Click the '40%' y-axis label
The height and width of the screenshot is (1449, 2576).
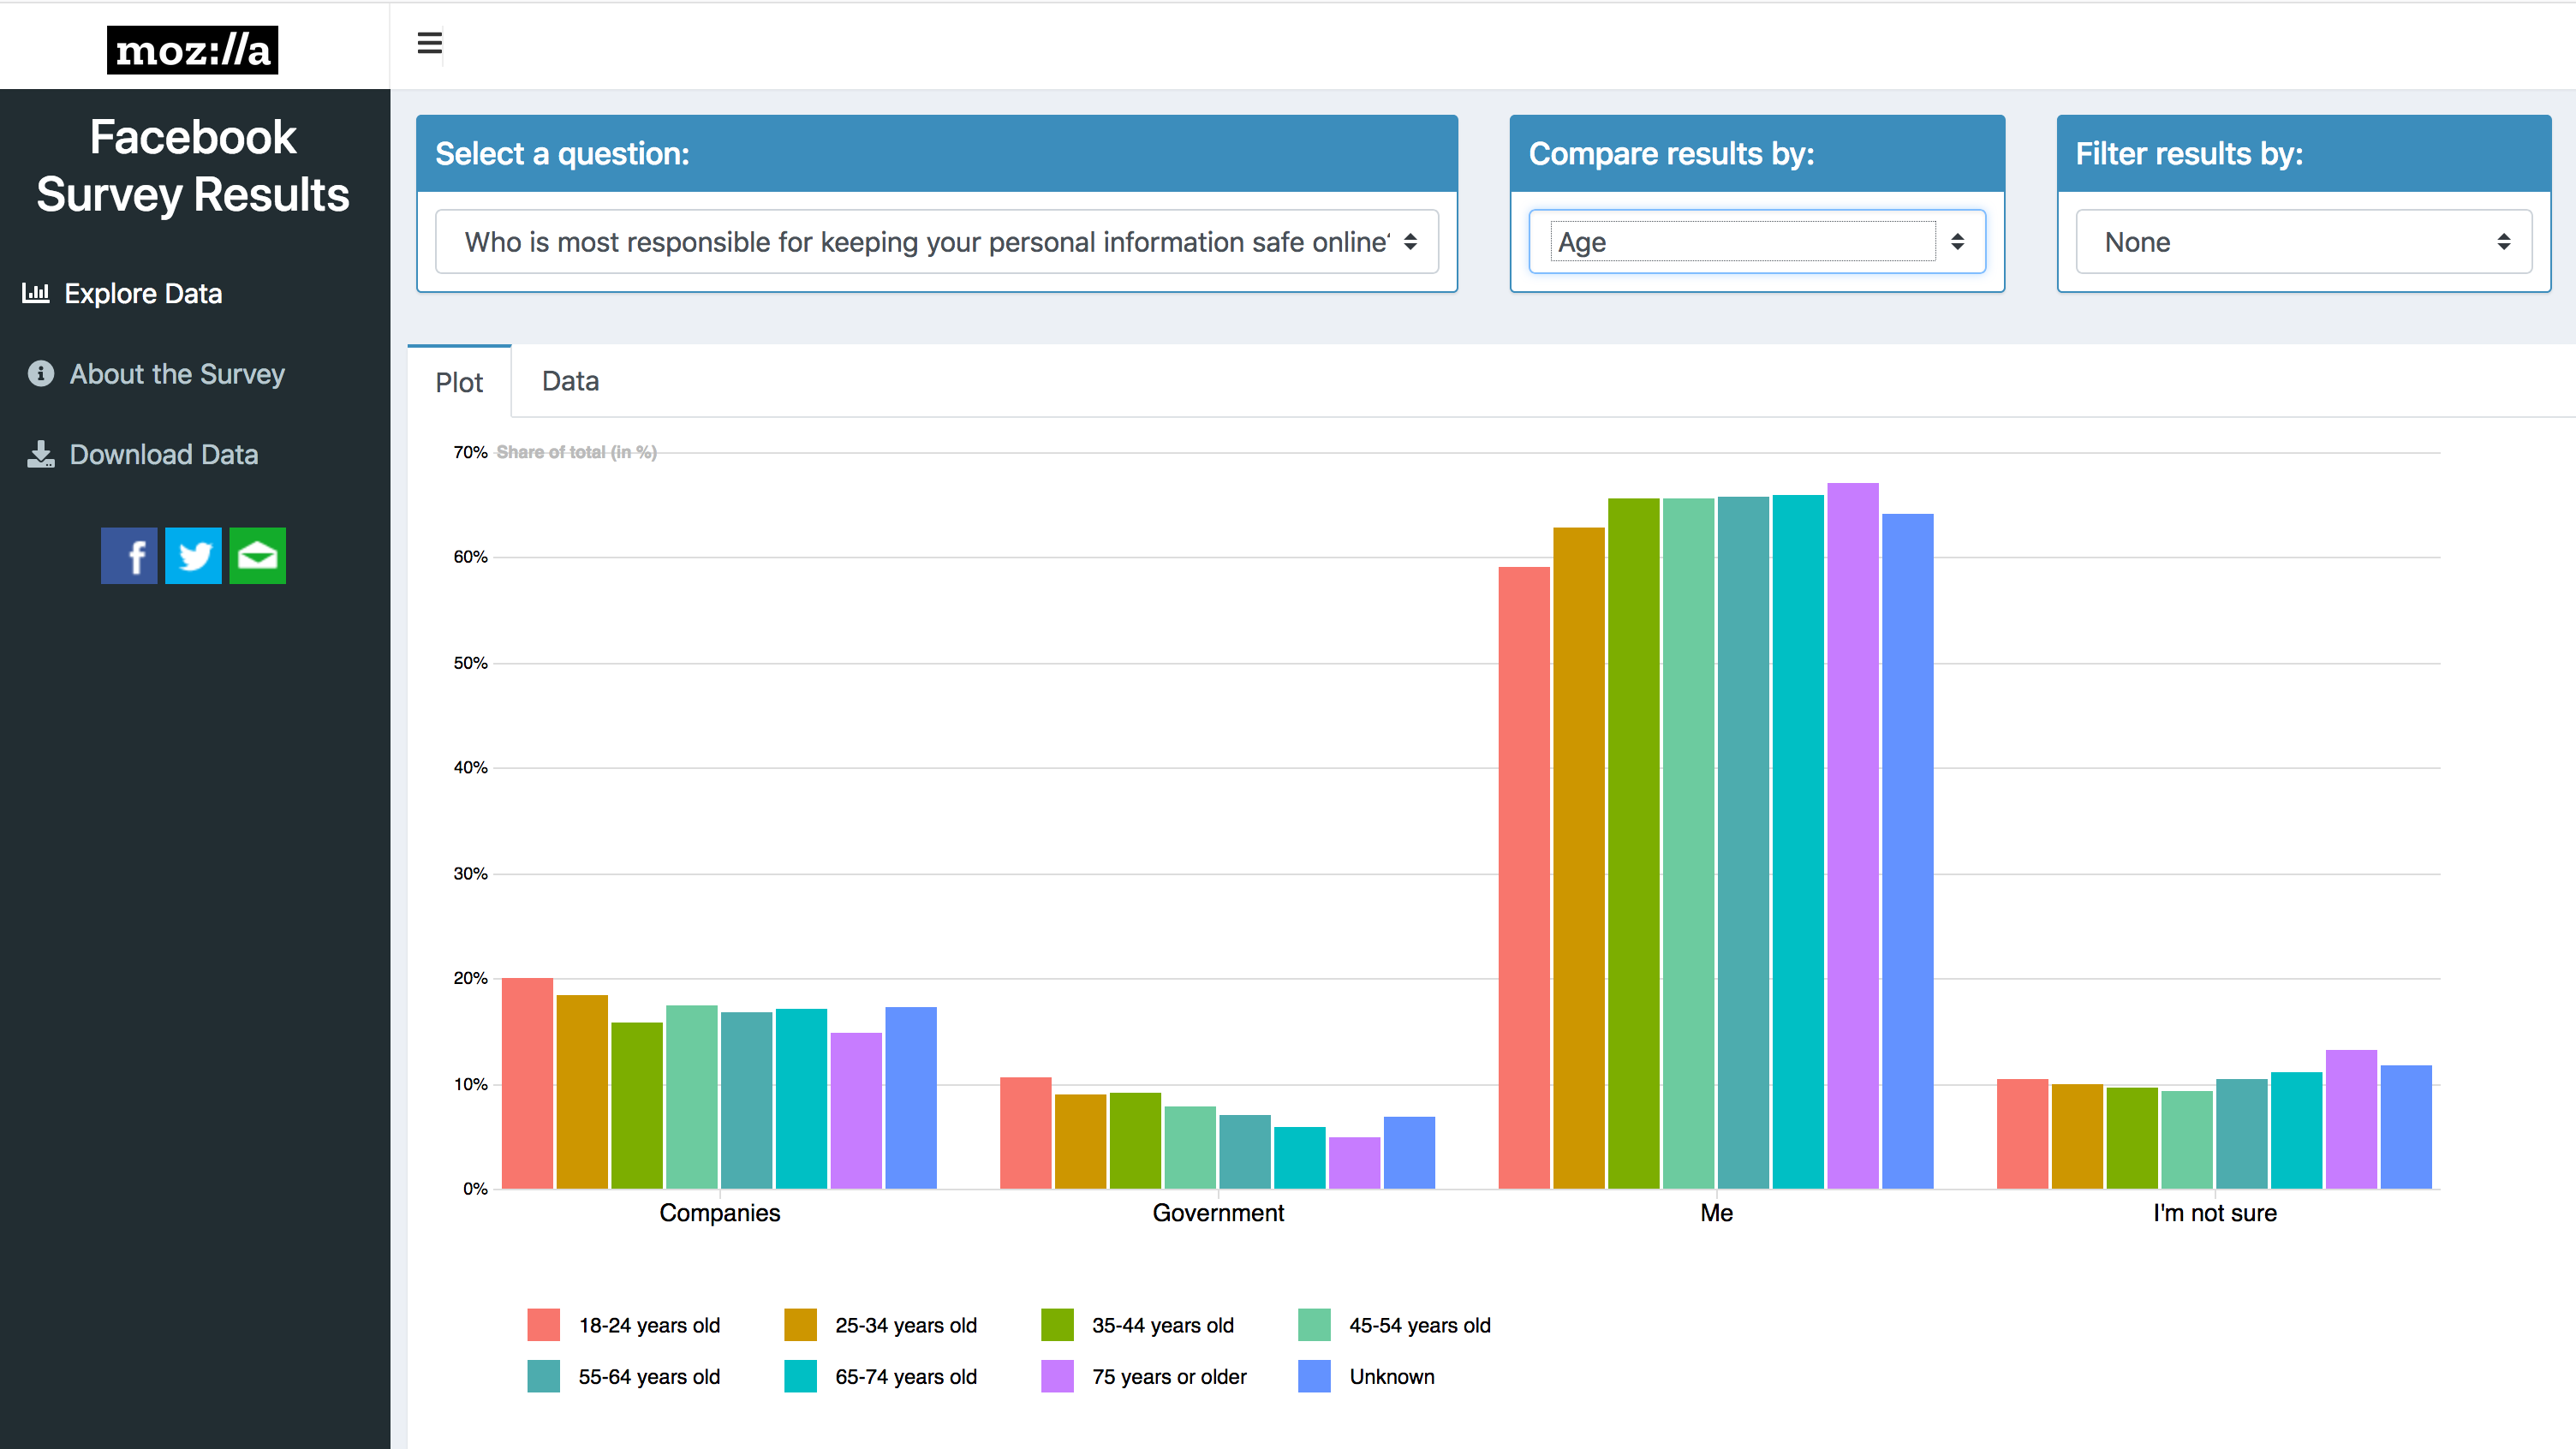[470, 768]
